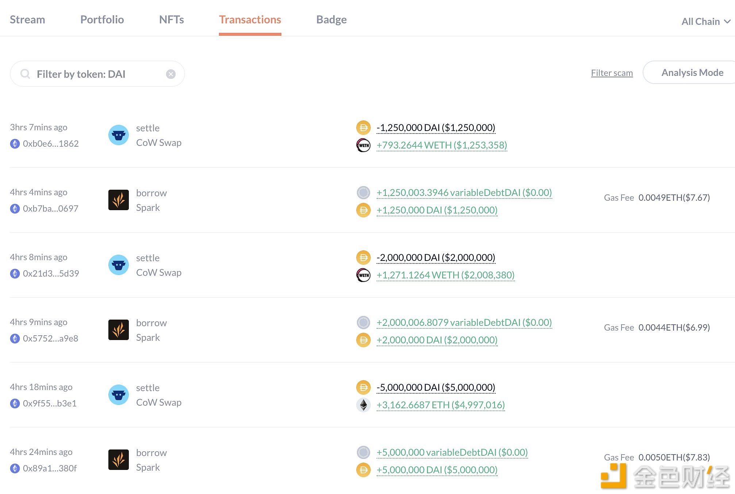The image size is (735, 494).
Task: Click CoW Swap icon in top transaction
Action: click(119, 135)
